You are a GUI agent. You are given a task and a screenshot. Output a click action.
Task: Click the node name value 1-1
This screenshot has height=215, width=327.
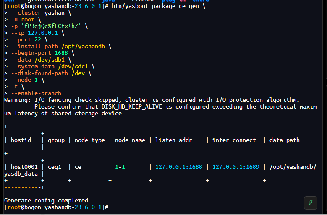[120, 167]
